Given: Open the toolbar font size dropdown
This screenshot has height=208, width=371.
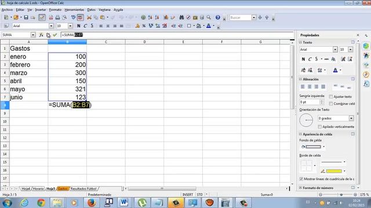Looking at the screenshot, I should (x=70, y=26).
